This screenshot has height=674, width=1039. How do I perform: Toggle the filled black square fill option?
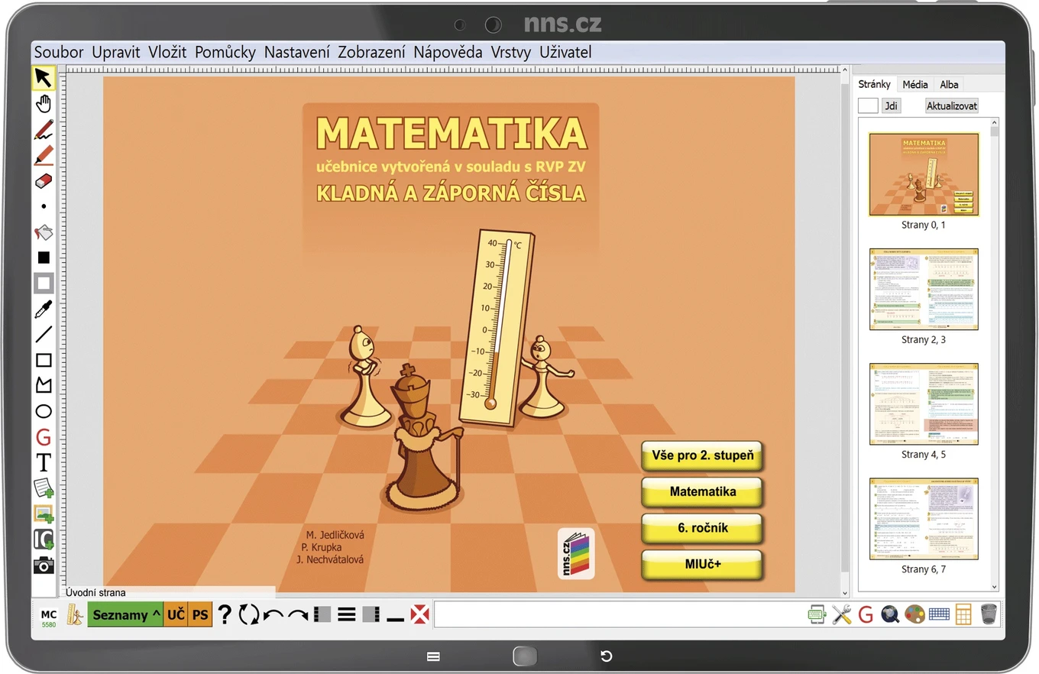click(44, 258)
